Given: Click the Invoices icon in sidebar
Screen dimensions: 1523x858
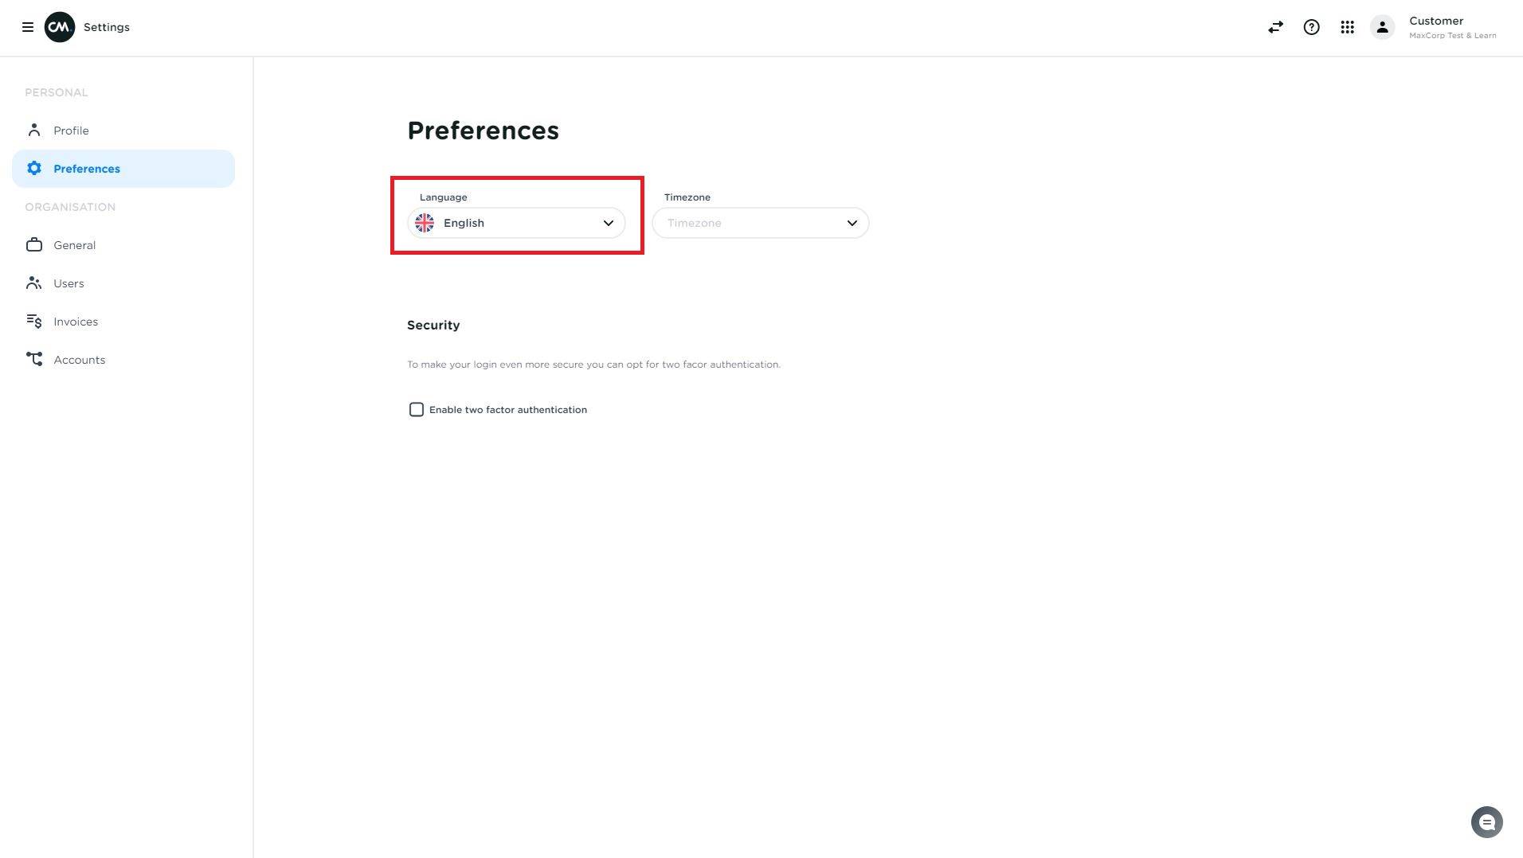Looking at the screenshot, I should [34, 322].
